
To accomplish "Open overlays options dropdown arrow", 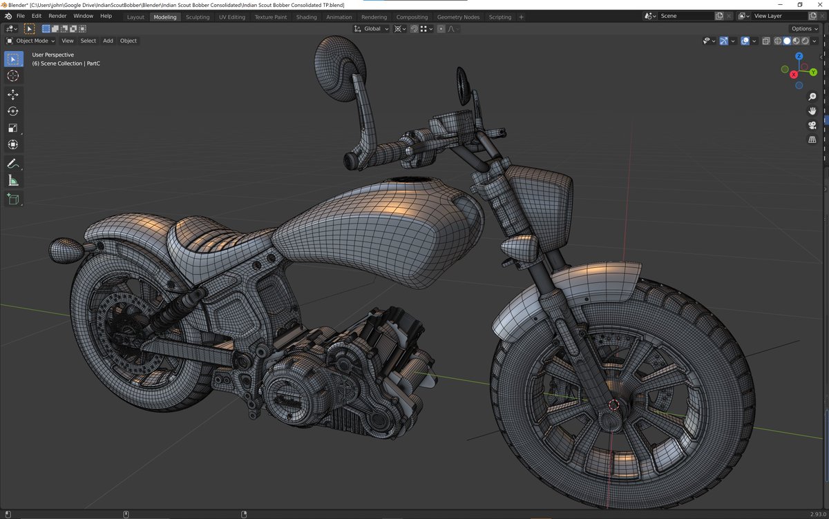I will (754, 41).
